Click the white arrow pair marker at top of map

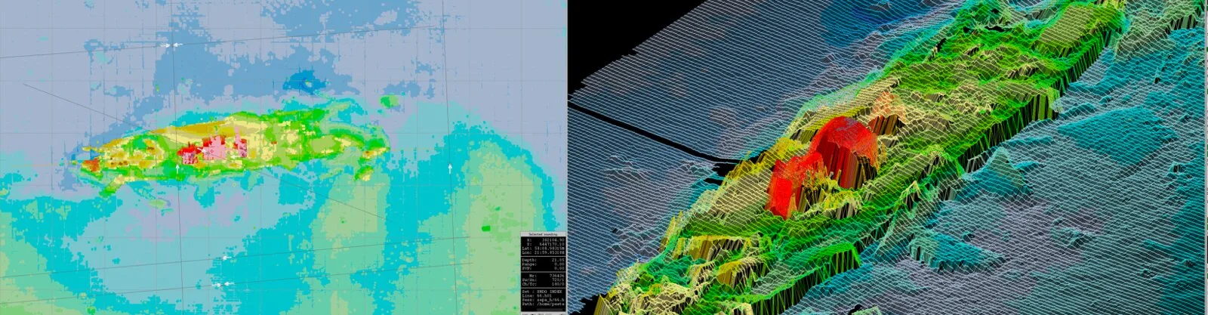coord(173,45)
